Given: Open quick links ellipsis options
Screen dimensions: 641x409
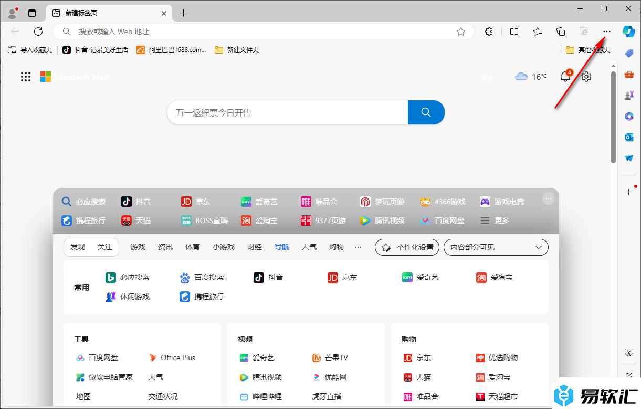Looking at the screenshot, I should (548, 198).
